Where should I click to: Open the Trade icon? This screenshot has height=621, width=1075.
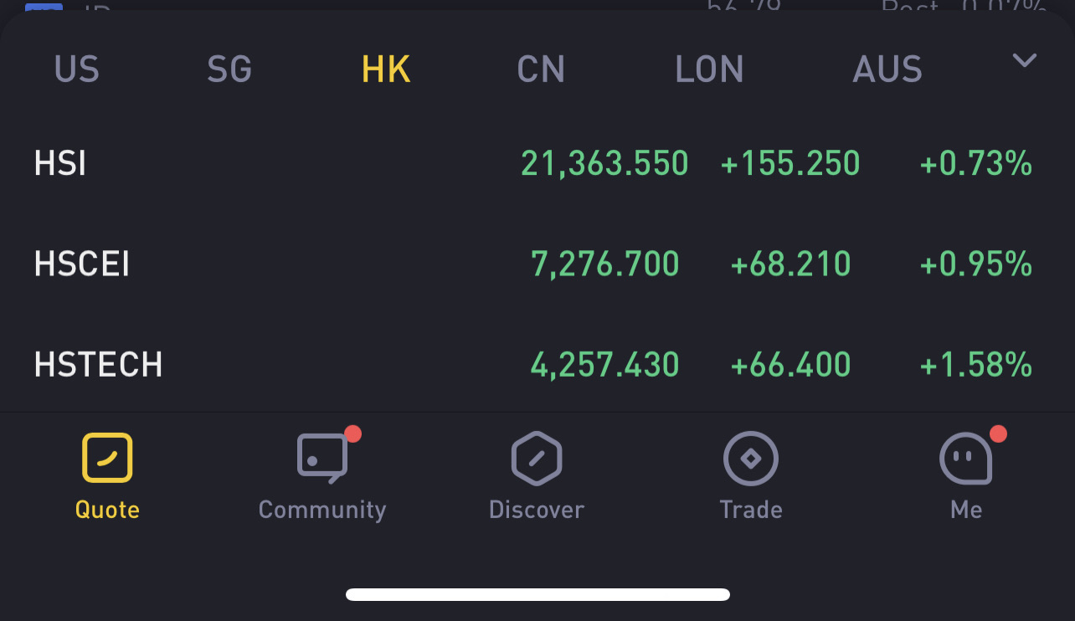pyautogui.click(x=751, y=458)
